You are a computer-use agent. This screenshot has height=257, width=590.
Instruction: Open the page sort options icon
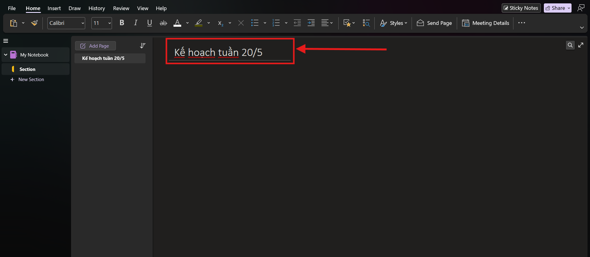[x=142, y=46]
